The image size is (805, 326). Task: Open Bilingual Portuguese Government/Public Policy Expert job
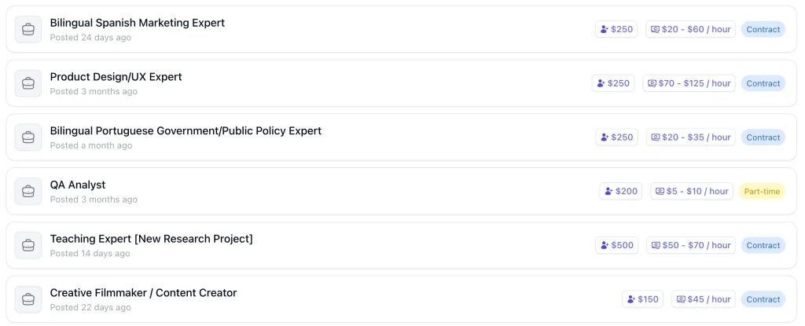(x=186, y=130)
